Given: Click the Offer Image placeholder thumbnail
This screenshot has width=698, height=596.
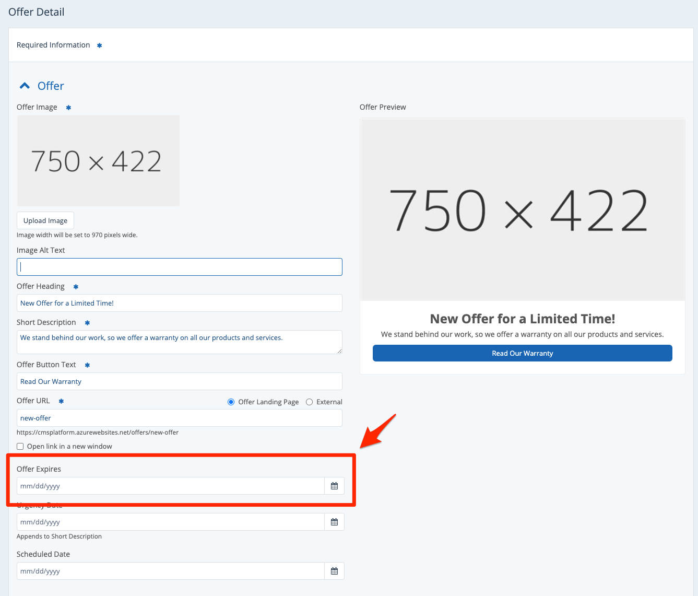Looking at the screenshot, I should [98, 161].
